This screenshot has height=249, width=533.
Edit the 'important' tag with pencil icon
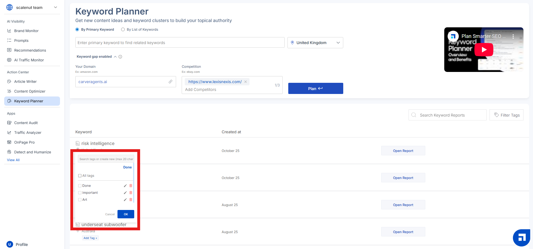125,193
